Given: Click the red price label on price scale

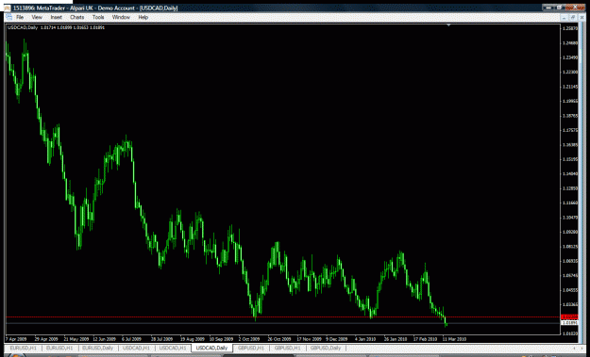Looking at the screenshot, I should click(x=569, y=317).
